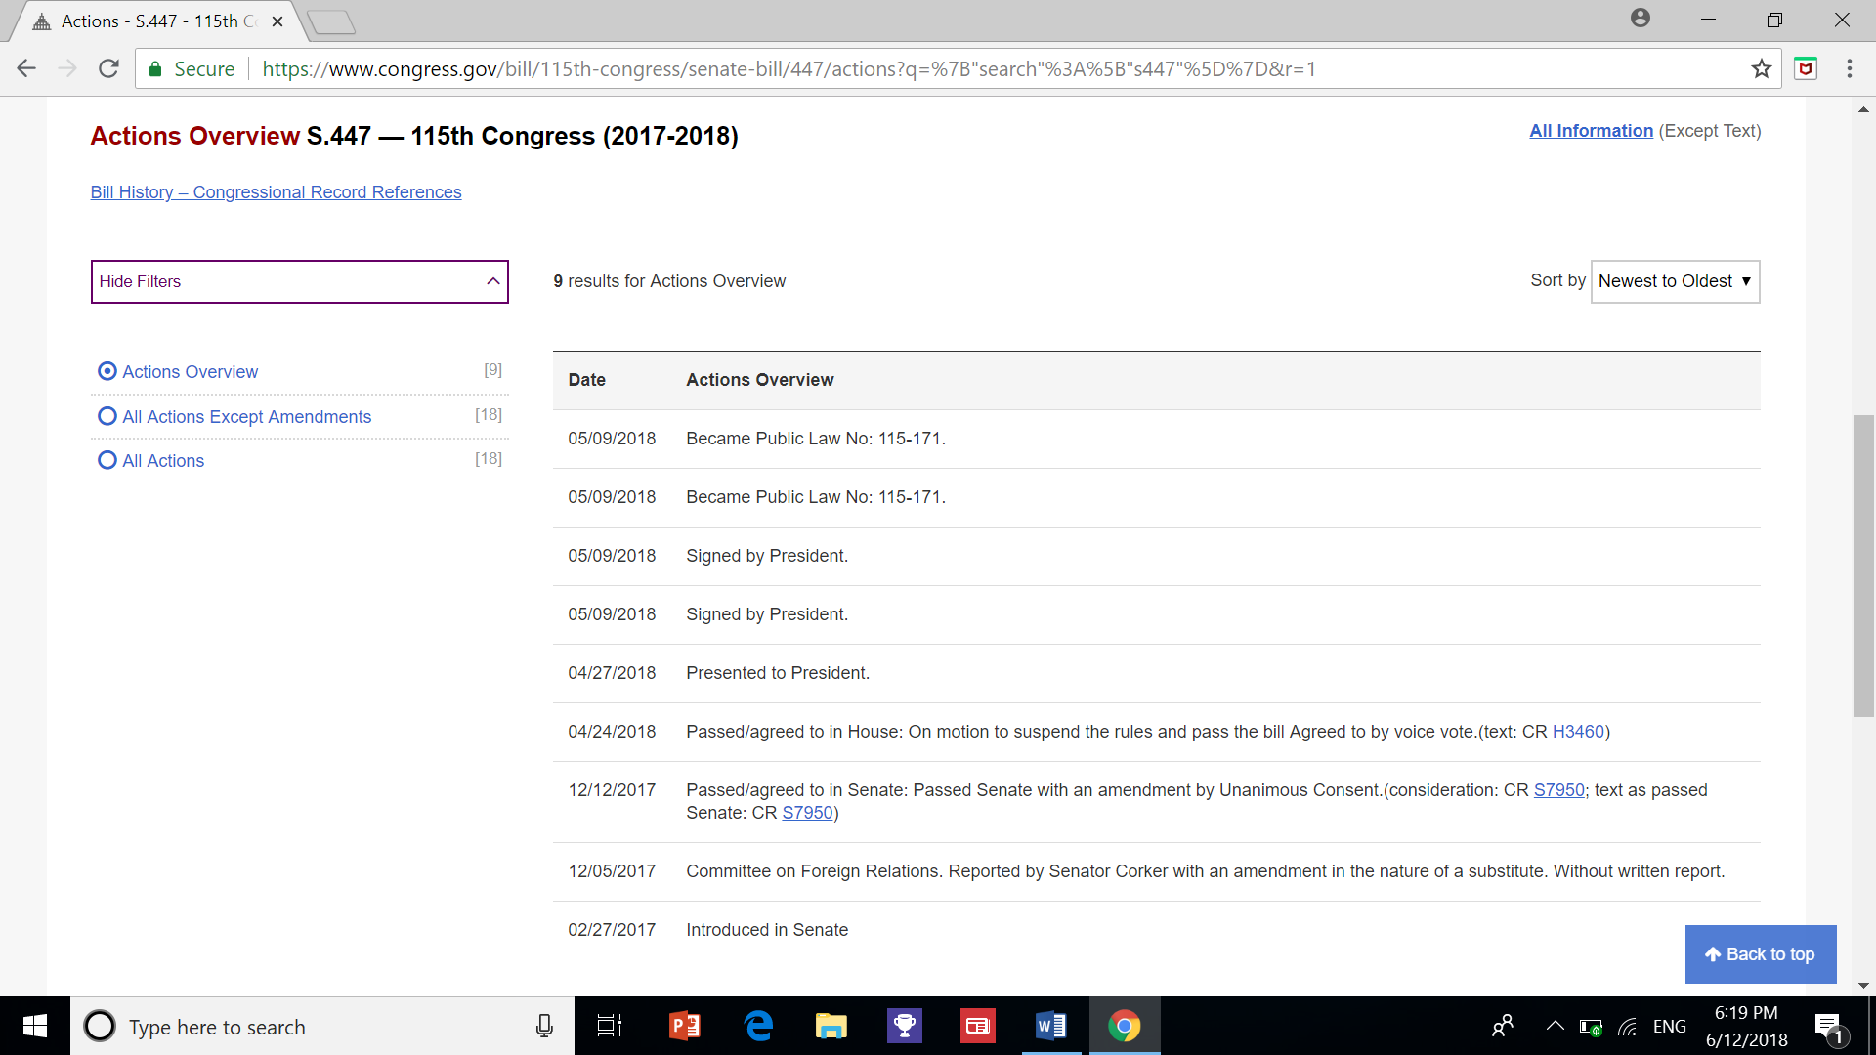Open the red news app in taskbar

click(977, 1026)
